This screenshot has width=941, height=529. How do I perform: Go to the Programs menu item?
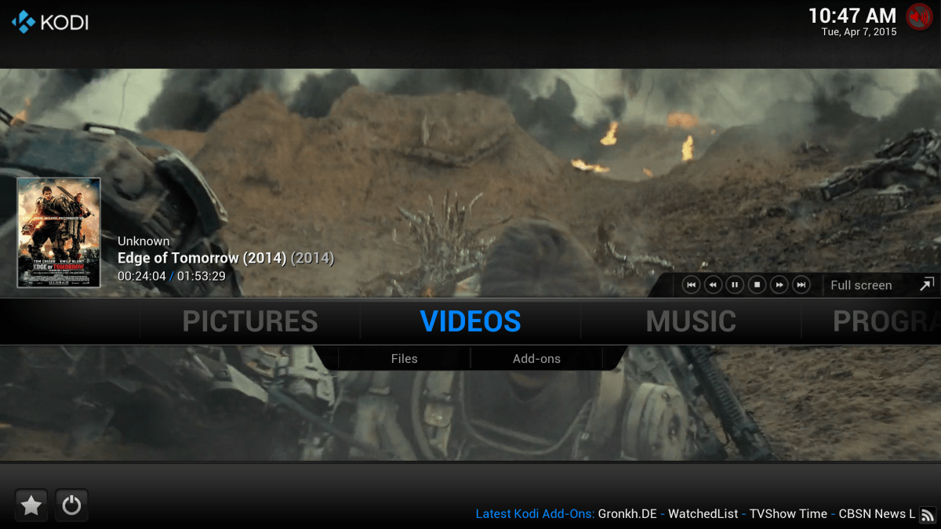click(x=885, y=321)
